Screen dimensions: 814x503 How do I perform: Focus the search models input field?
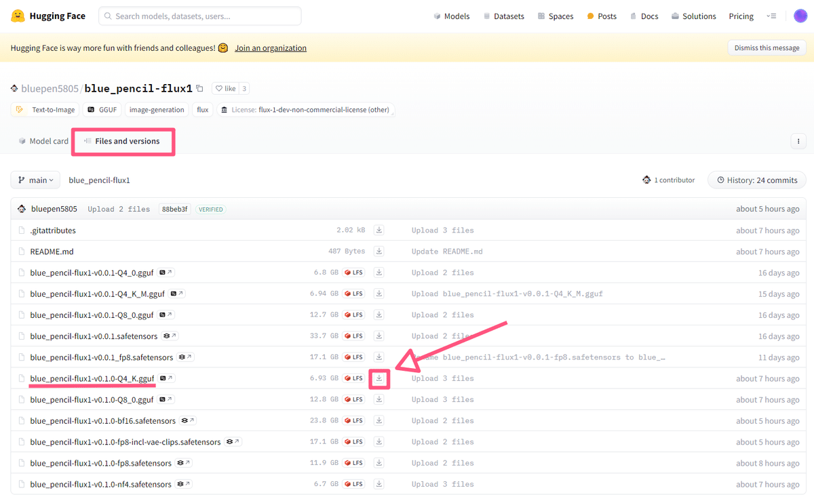click(x=200, y=16)
